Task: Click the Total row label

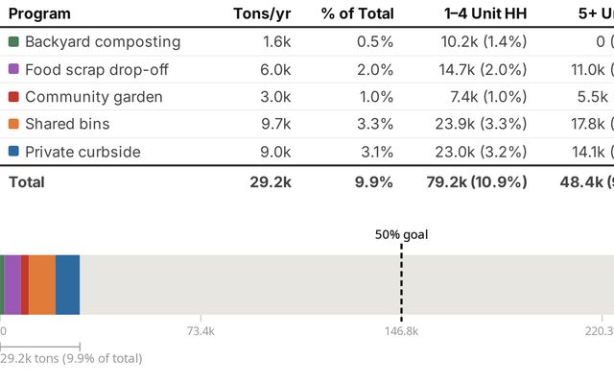Action: click(26, 181)
